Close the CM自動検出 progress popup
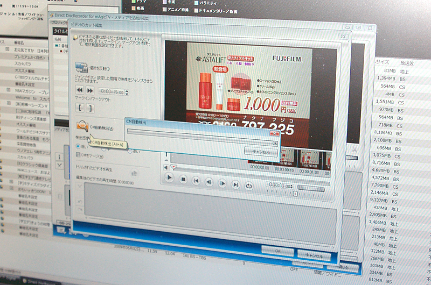 click(274, 133)
